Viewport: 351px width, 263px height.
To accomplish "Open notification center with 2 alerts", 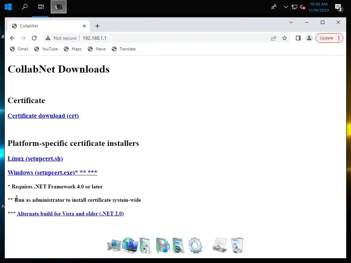I will pos(339,8).
